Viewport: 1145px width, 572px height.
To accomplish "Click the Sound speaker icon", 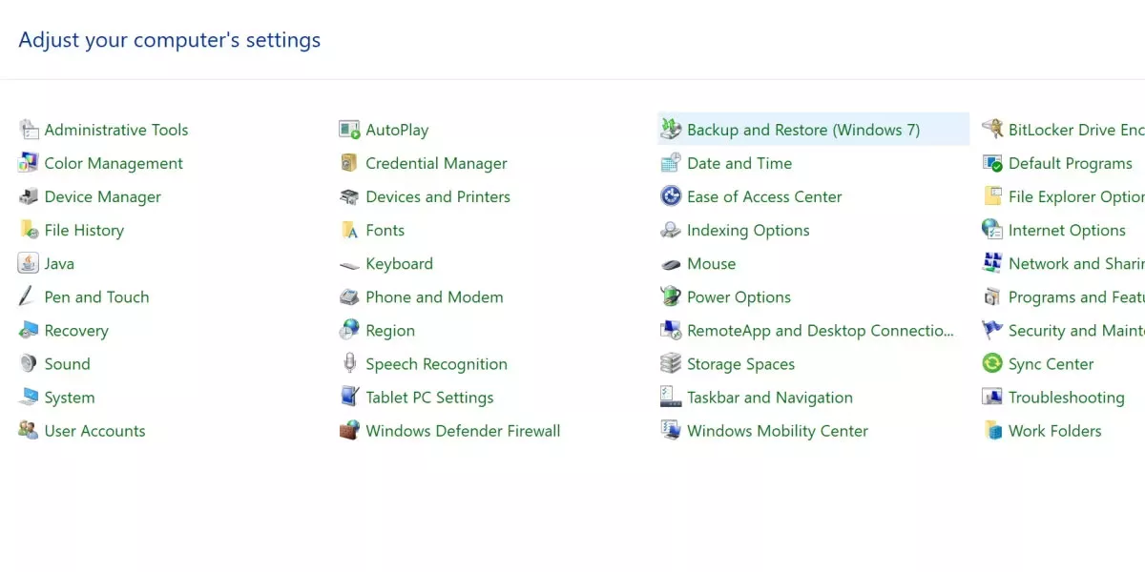I will [29, 364].
